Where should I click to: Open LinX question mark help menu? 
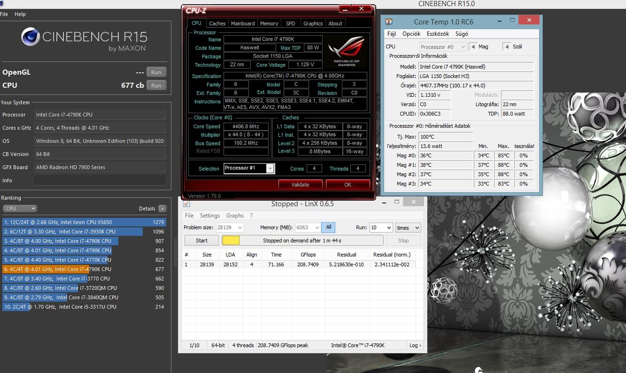252,216
